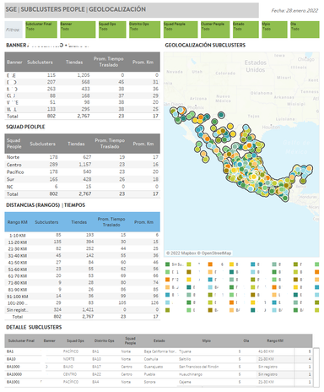Image resolution: width=324 pixels, height=392 pixels.
Task: Open the Mpio filter dropdown
Action: tap(274, 30)
